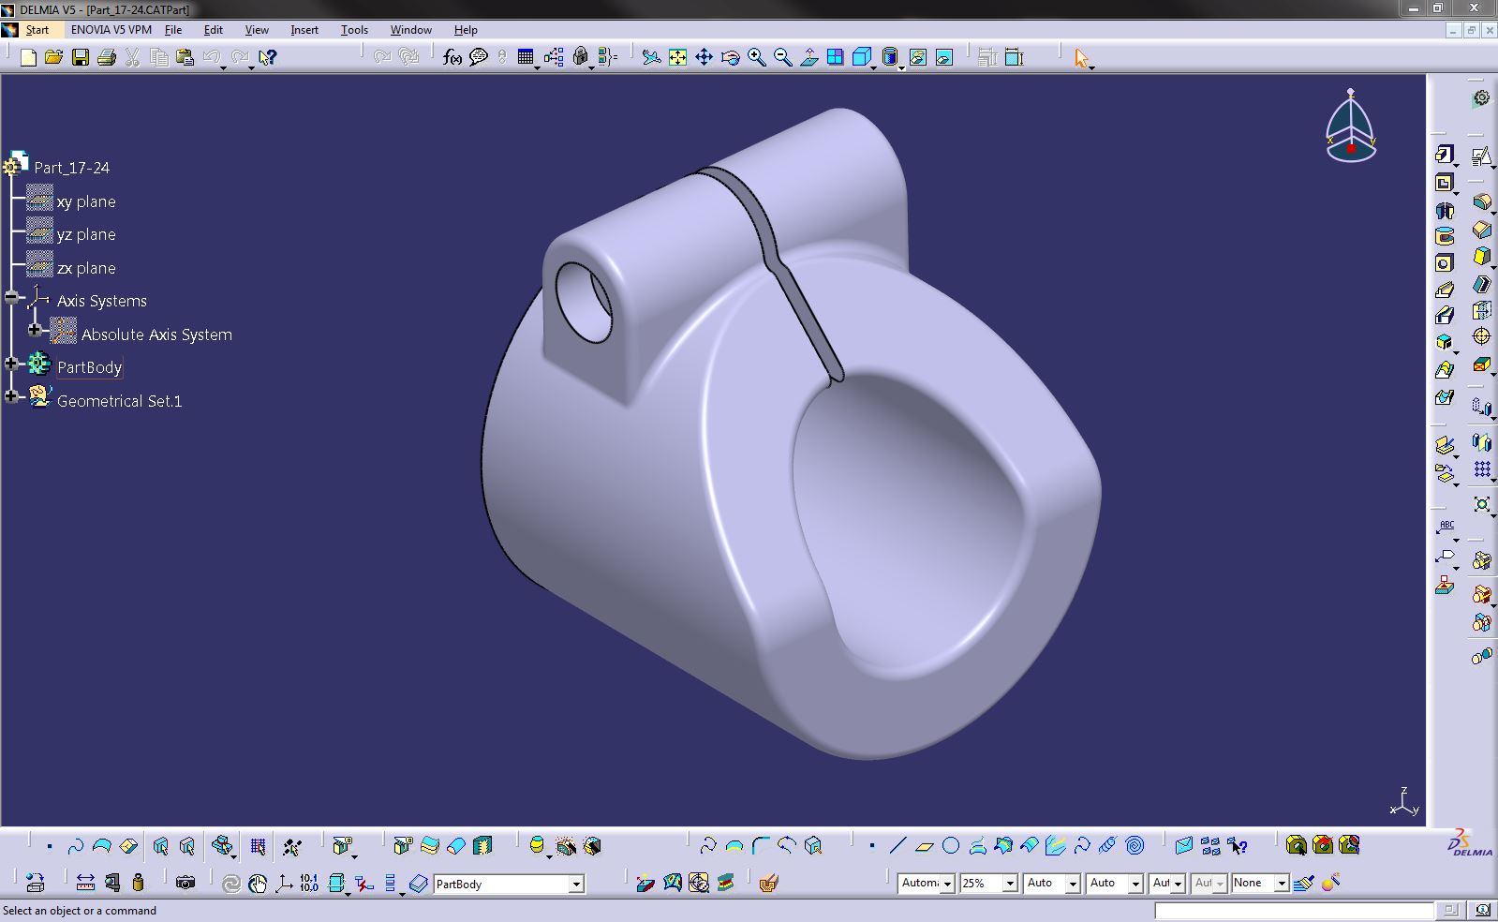Viewport: 1498px width, 922px height.
Task: Select the Rotate view icon
Action: tap(730, 58)
